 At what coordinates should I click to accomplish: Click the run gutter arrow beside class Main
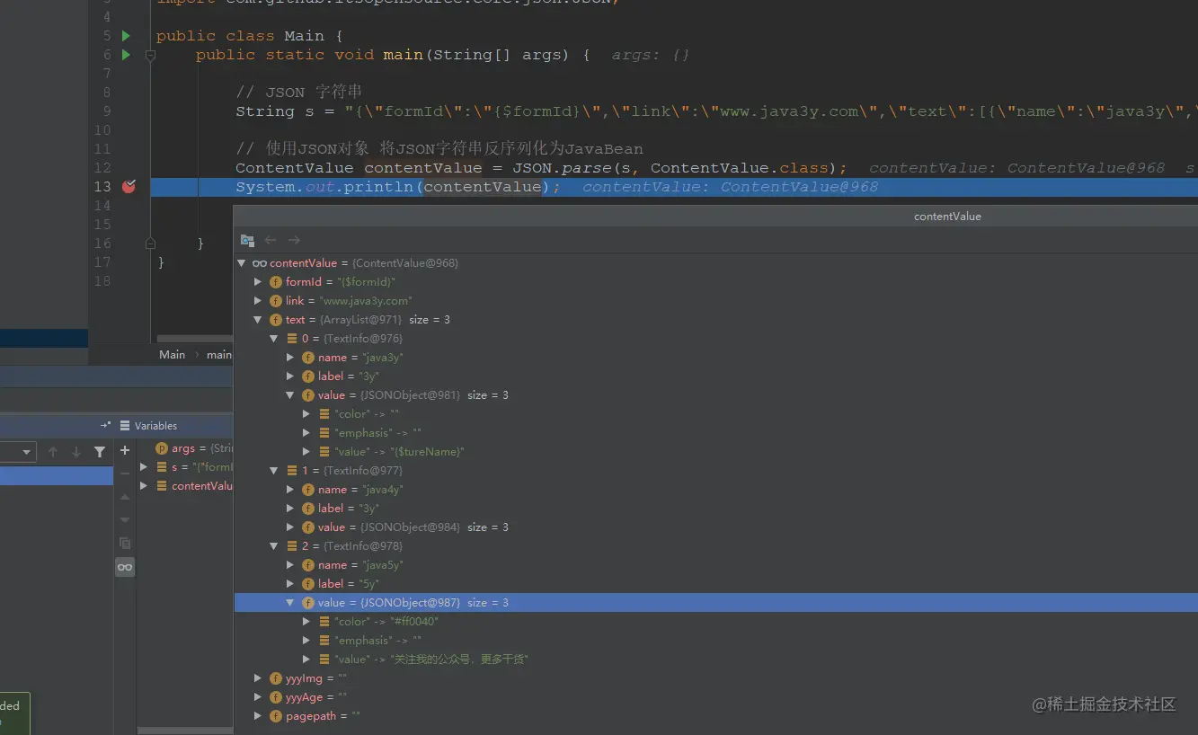[x=126, y=36]
